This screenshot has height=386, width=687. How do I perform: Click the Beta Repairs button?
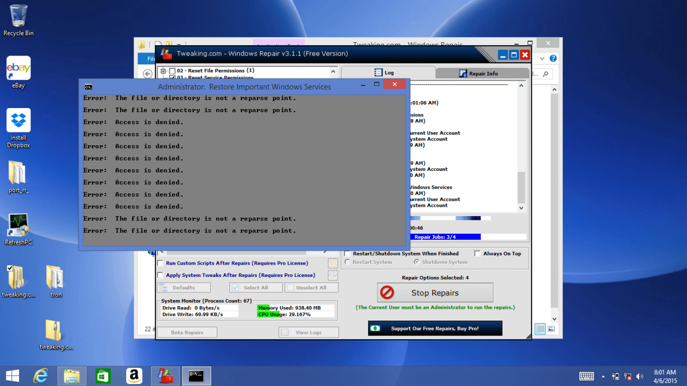pyautogui.click(x=187, y=332)
